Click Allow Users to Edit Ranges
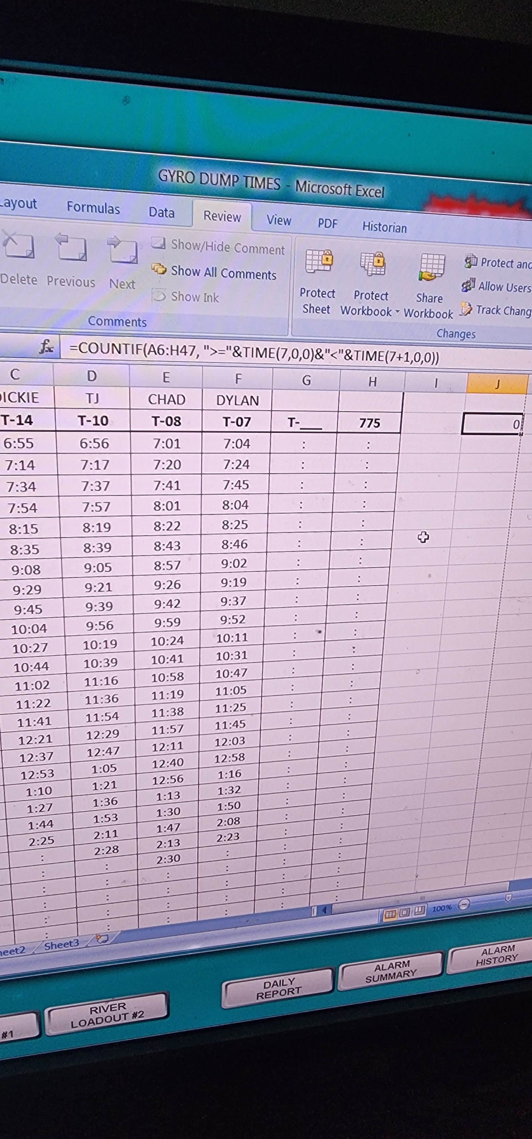The width and height of the screenshot is (532, 1139). [x=496, y=286]
